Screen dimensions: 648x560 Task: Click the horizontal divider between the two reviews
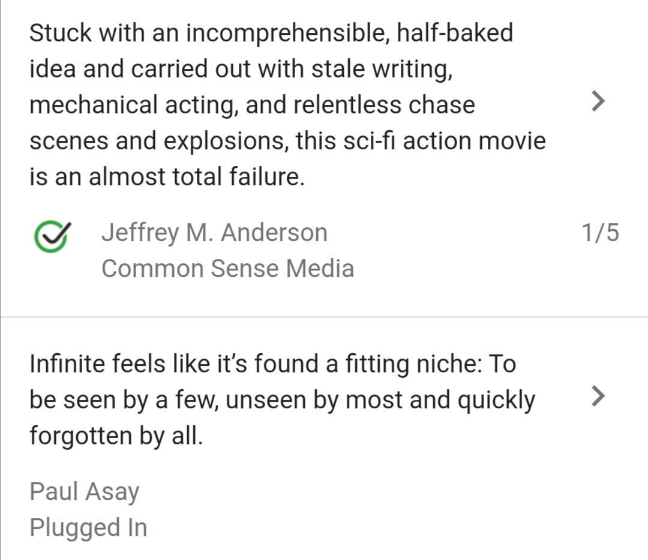324,317
